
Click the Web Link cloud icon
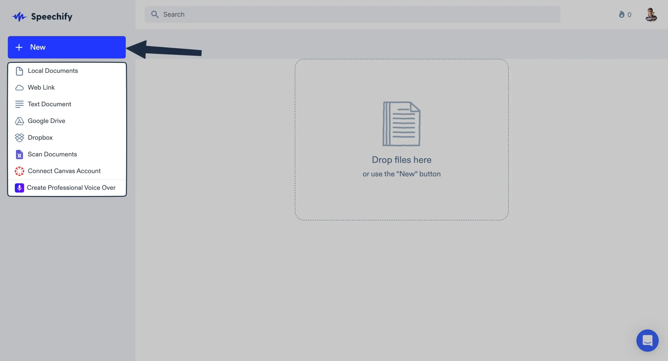coord(19,87)
